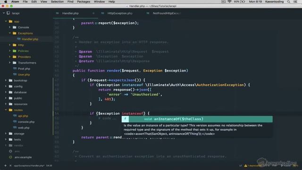Click the 54:38 cursor position indicator

(49, 166)
